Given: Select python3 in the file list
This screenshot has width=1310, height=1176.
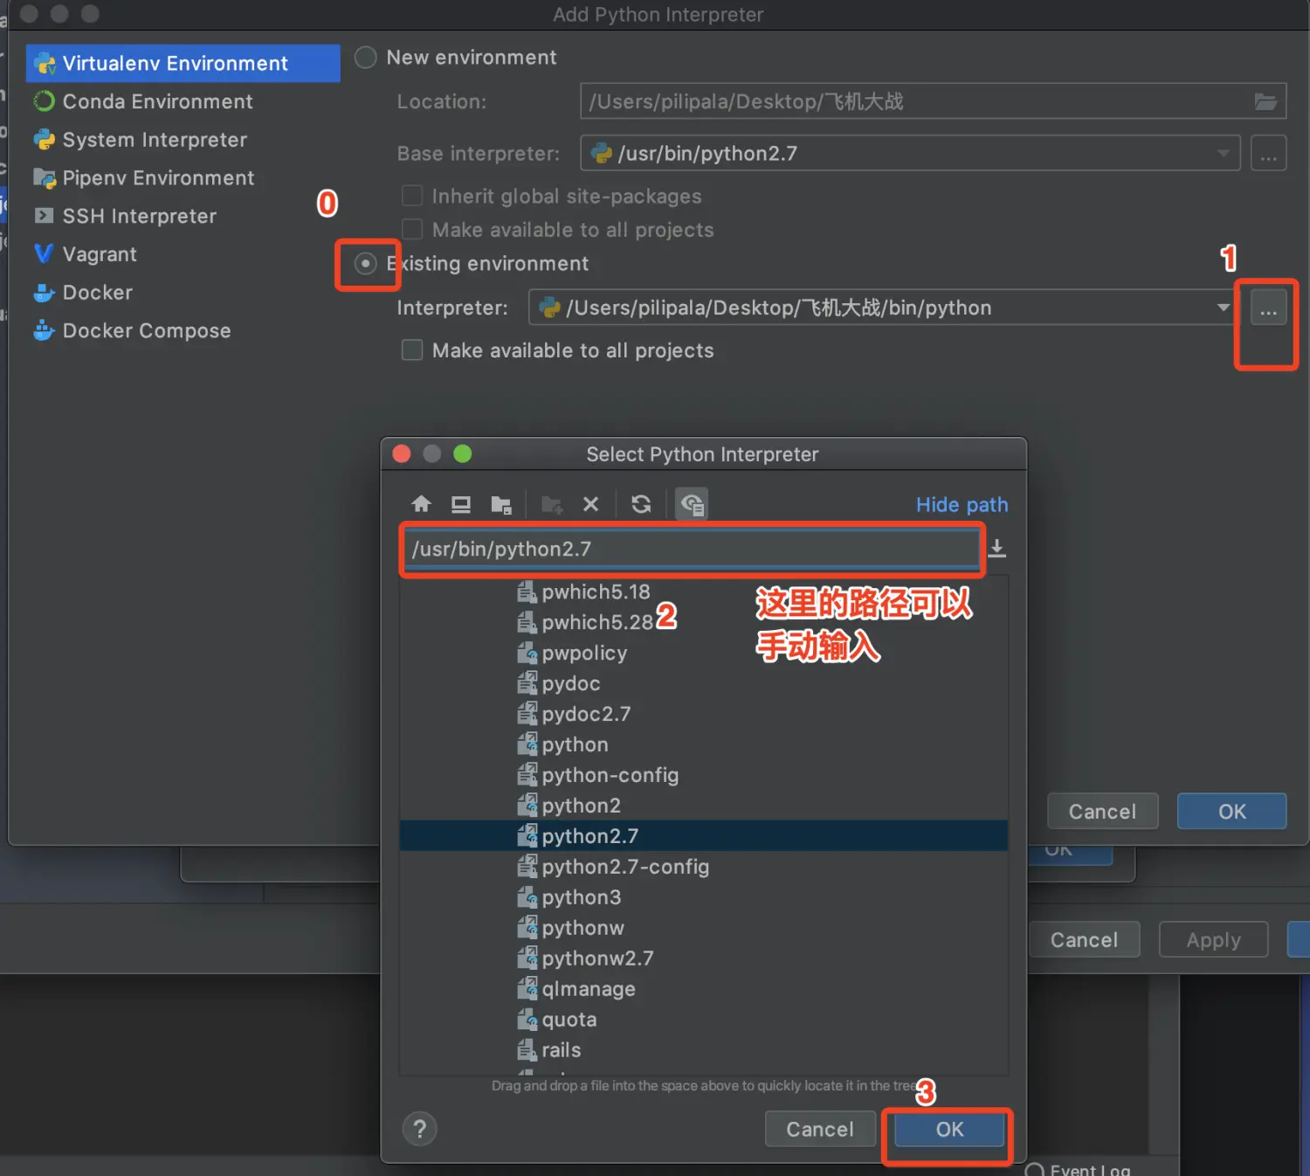Looking at the screenshot, I should pyautogui.click(x=581, y=897).
